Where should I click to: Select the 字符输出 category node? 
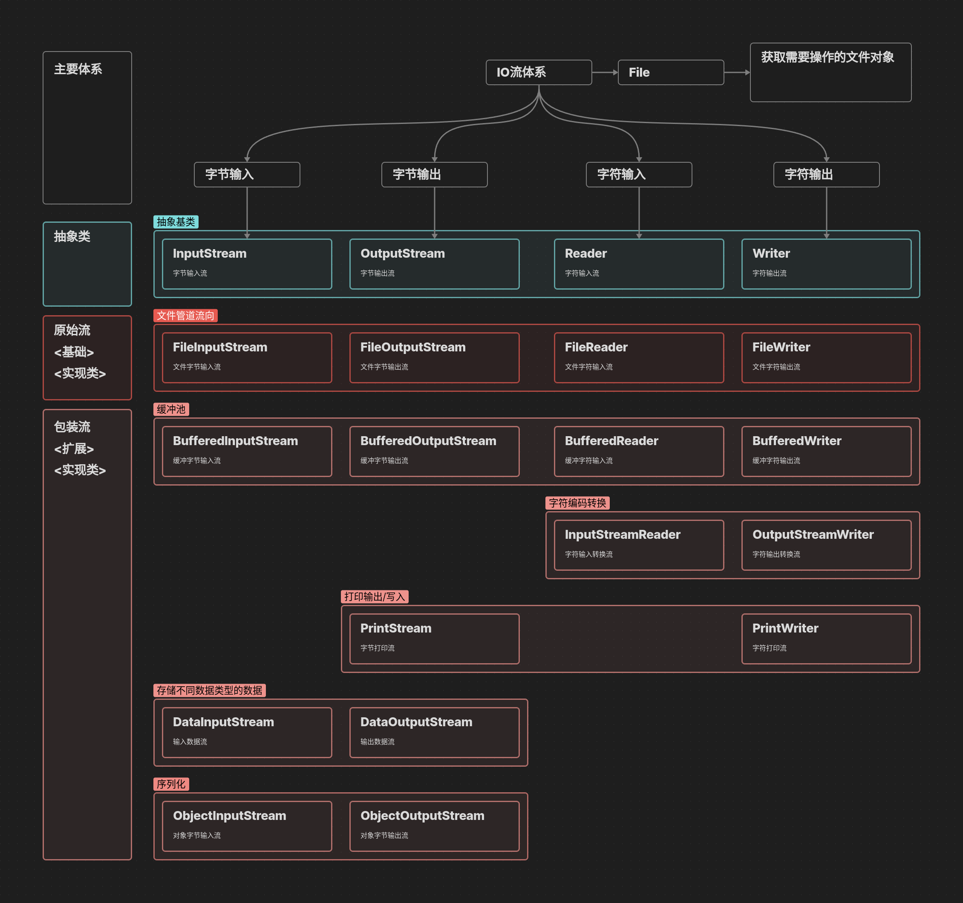pyautogui.click(x=826, y=174)
